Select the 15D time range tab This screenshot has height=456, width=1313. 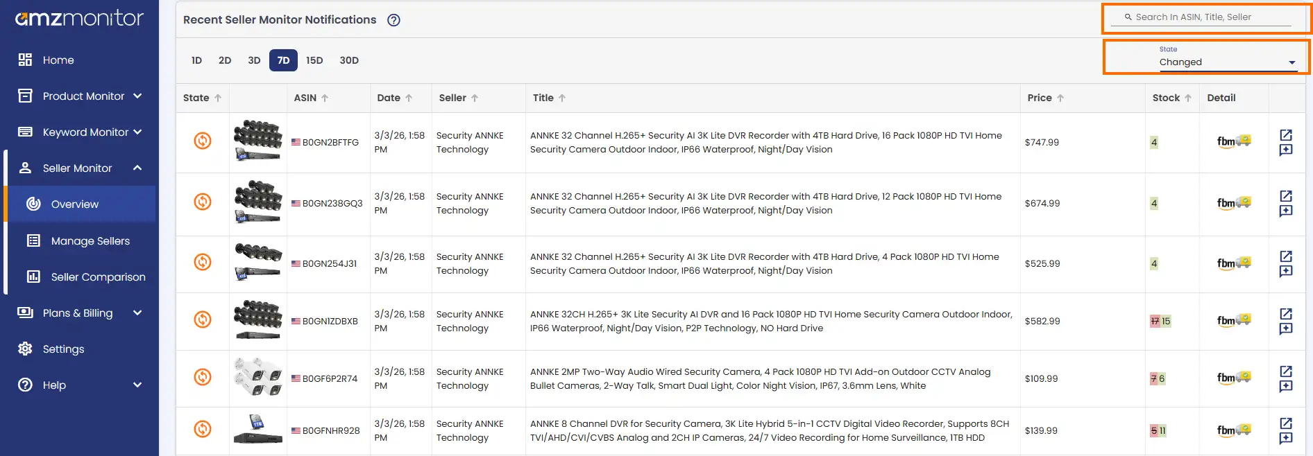(314, 60)
